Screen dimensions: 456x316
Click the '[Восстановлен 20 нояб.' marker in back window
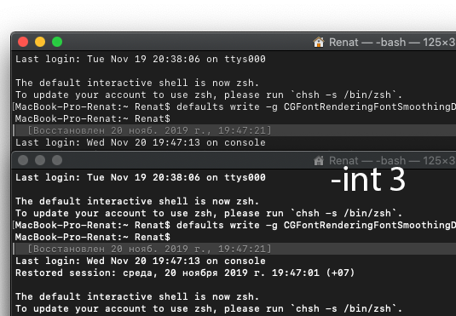[149, 249]
